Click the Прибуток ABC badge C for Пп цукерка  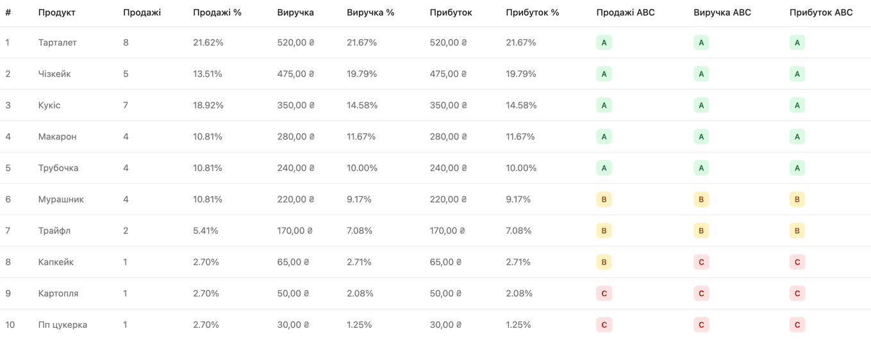click(797, 325)
